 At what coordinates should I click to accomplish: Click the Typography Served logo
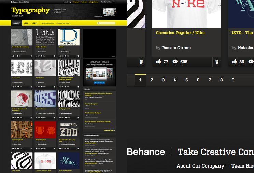pos(30,12)
